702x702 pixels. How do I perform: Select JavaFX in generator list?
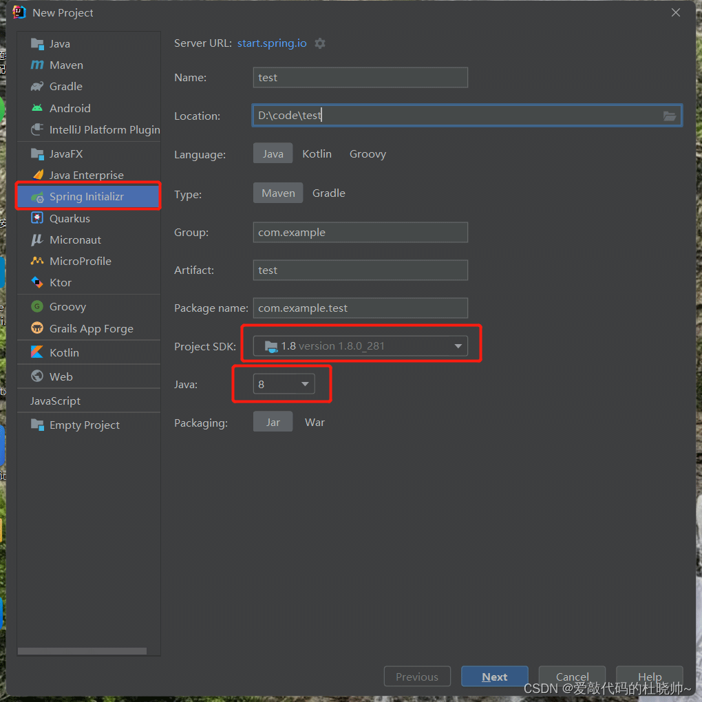(x=89, y=153)
